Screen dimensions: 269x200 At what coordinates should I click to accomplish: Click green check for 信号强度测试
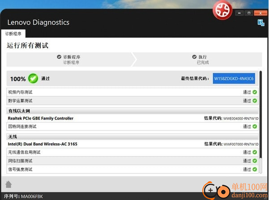pyautogui.click(x=255, y=169)
